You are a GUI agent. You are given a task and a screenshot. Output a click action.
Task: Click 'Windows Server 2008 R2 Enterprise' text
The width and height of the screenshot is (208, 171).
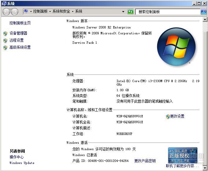[x=101, y=27]
